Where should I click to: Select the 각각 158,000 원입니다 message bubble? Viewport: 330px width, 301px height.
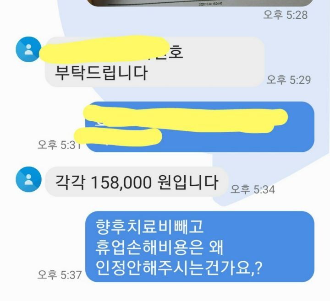(x=137, y=182)
